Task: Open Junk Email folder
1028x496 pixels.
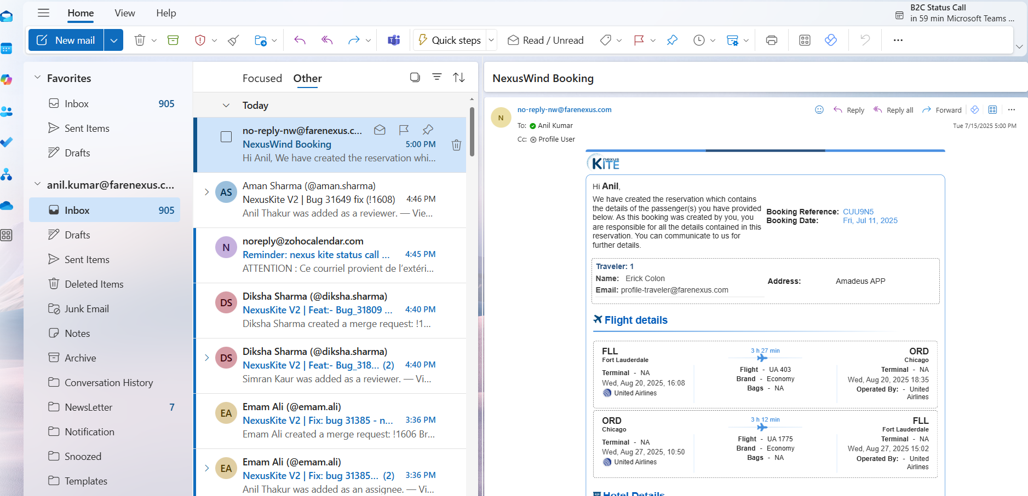Action: 105,308
